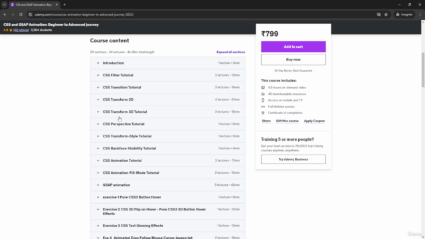Open the tab search dropdown arrow

[x=5, y=5]
